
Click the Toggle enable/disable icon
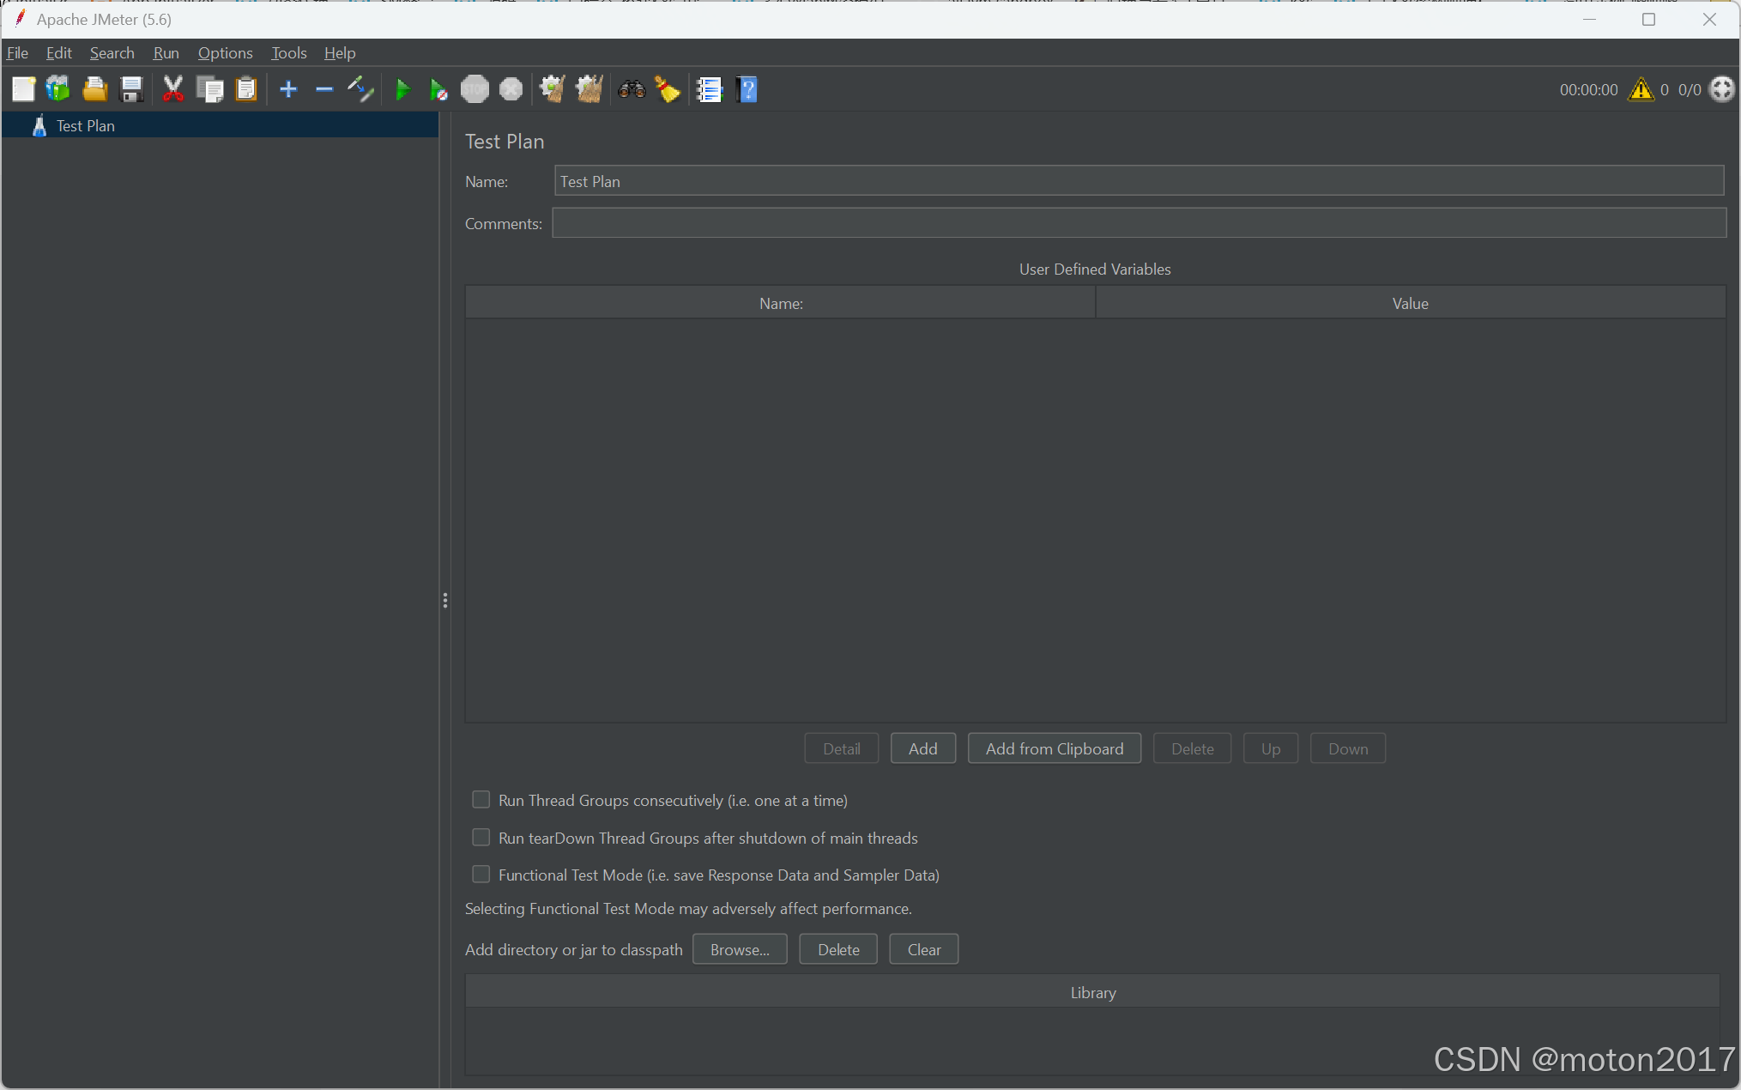pyautogui.click(x=360, y=89)
